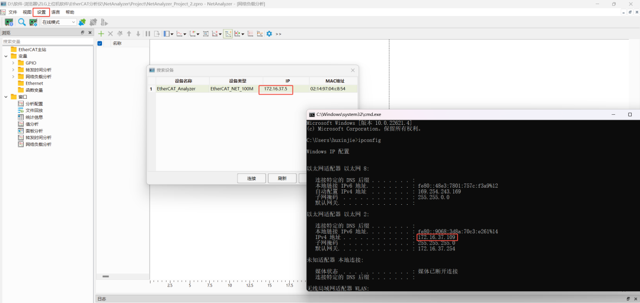Click the 设备名称 column header

(x=183, y=81)
